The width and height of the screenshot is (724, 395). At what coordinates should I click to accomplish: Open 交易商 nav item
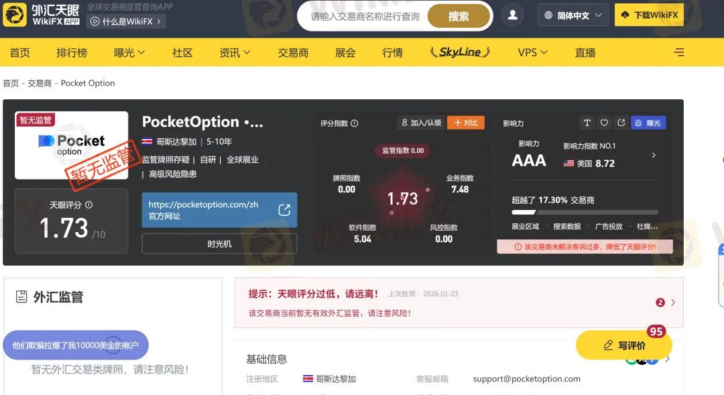[293, 53]
